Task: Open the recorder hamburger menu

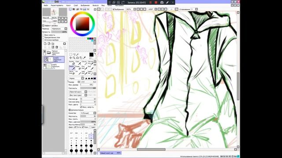Action: coord(109,2)
